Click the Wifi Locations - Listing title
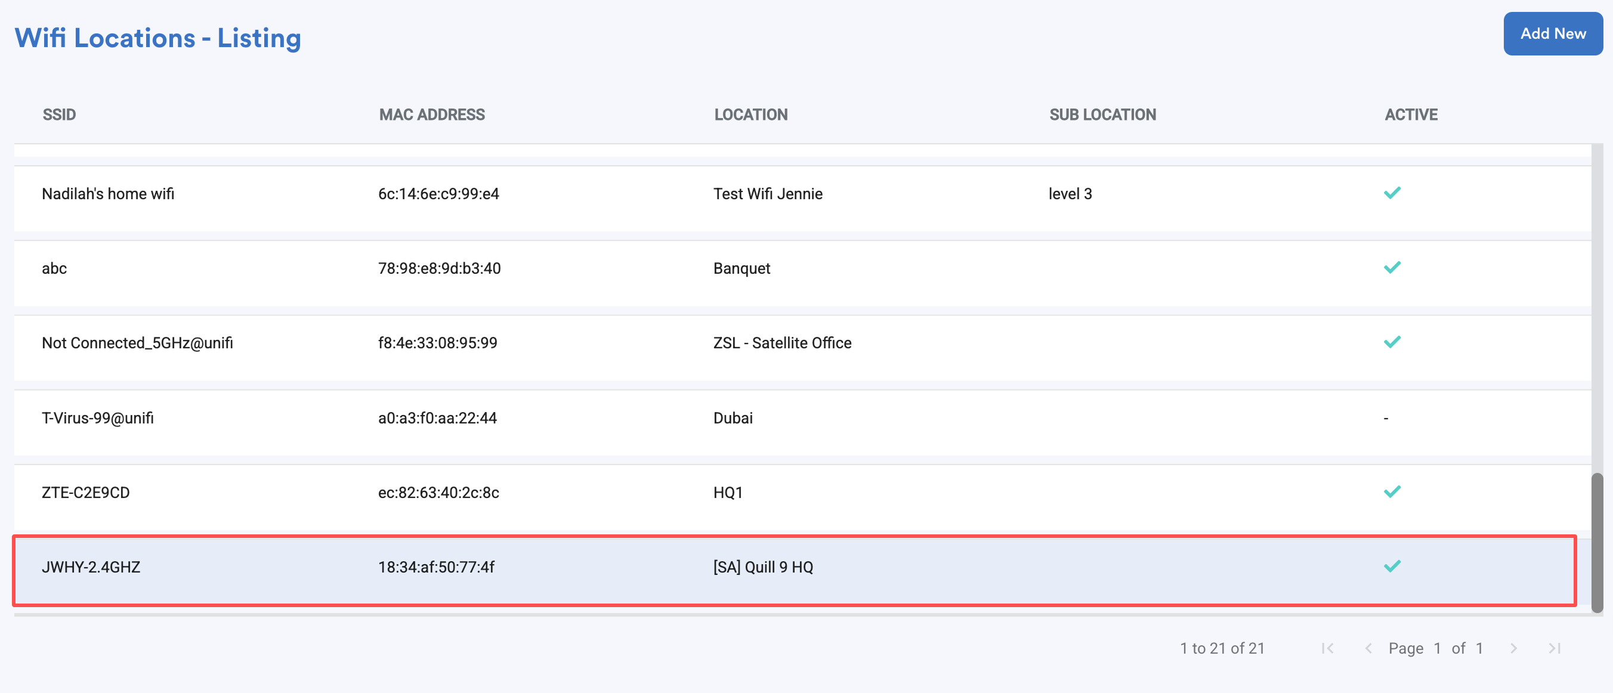This screenshot has width=1613, height=693. [x=158, y=38]
